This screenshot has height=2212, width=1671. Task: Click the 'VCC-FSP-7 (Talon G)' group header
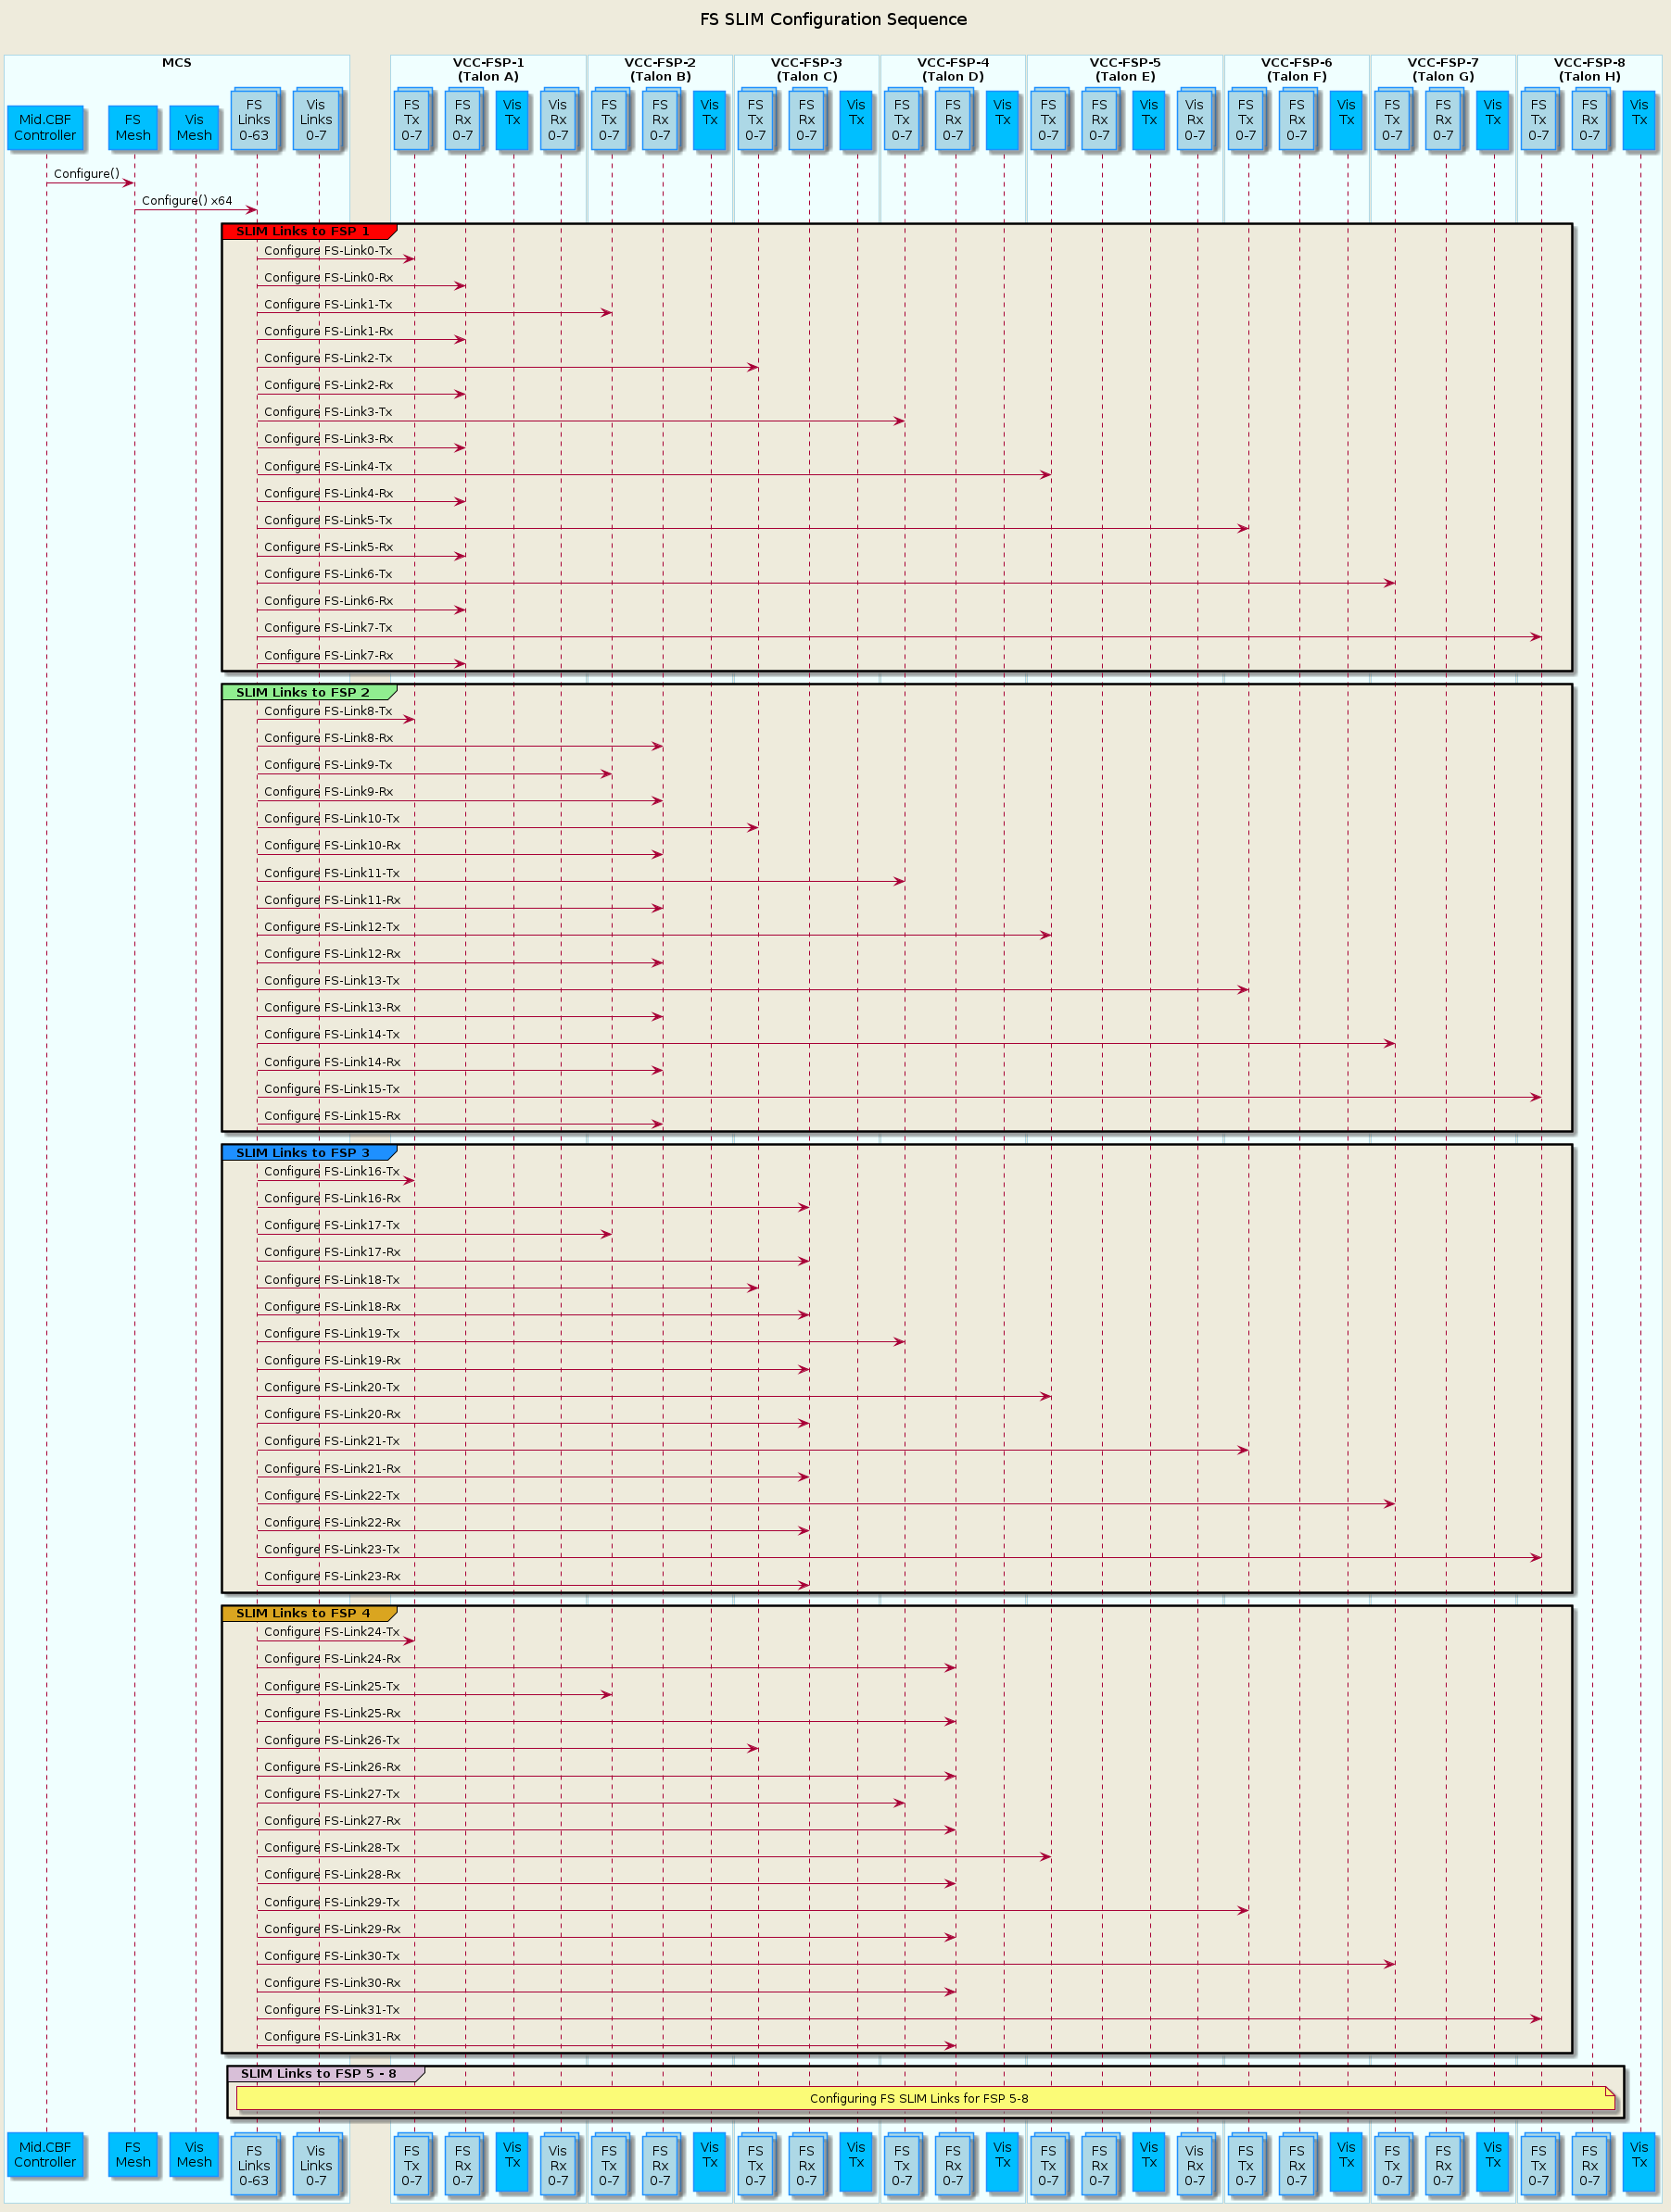1443,69
